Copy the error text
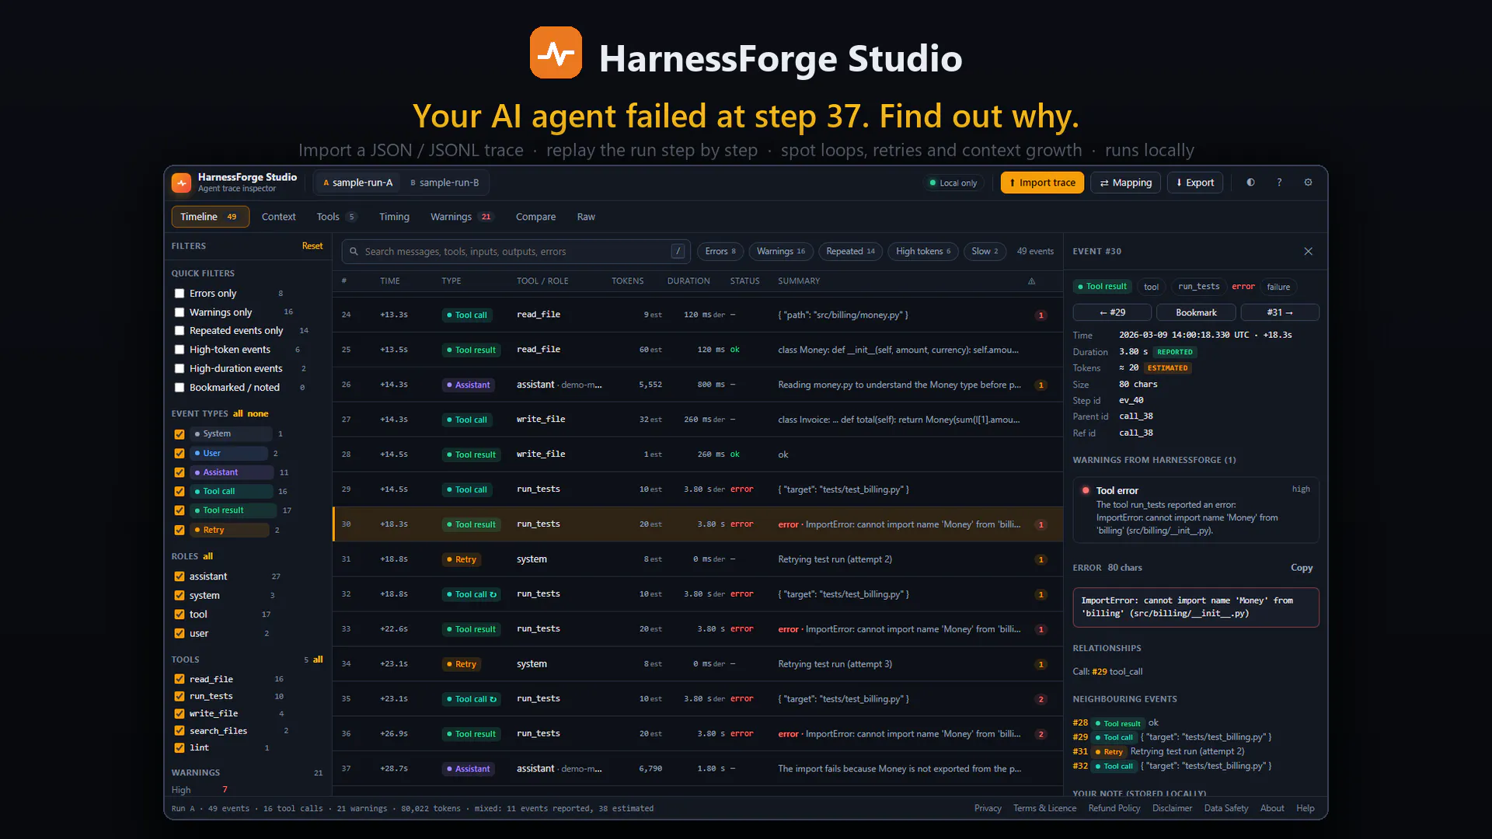The image size is (1492, 839). (x=1302, y=568)
